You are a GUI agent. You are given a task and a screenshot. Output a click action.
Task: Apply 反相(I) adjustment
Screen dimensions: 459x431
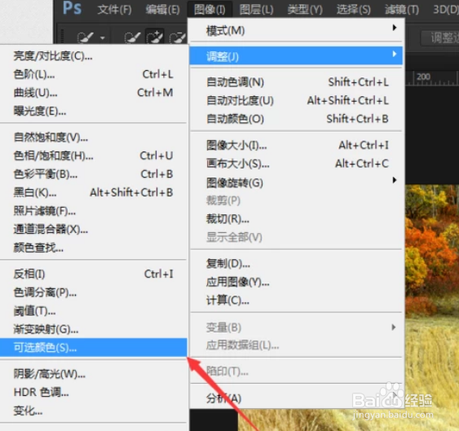pyautogui.click(x=93, y=274)
